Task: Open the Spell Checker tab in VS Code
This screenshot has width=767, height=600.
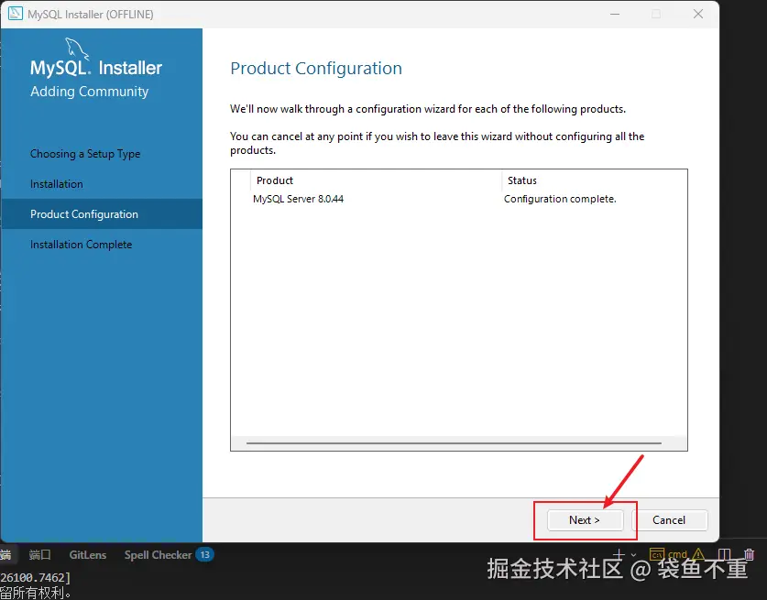Action: pos(158,555)
